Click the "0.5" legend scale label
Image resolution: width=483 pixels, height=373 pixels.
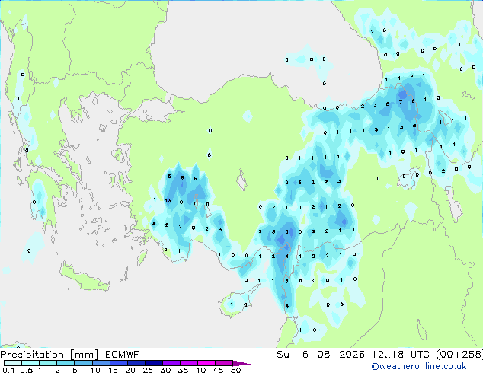[x=26, y=370]
